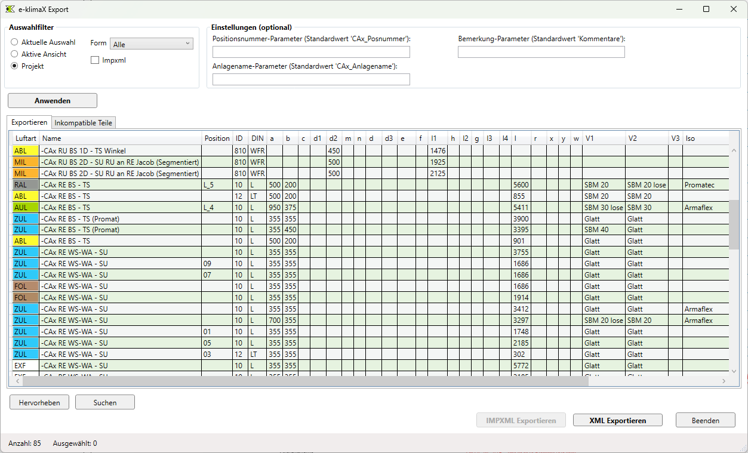Enable the Impxml checkbox
Image resolution: width=748 pixels, height=453 pixels.
pos(95,60)
